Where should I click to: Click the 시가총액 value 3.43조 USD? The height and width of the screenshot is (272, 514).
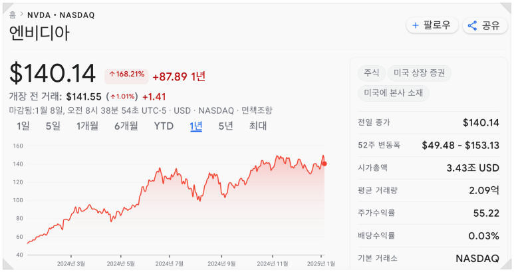(473, 168)
